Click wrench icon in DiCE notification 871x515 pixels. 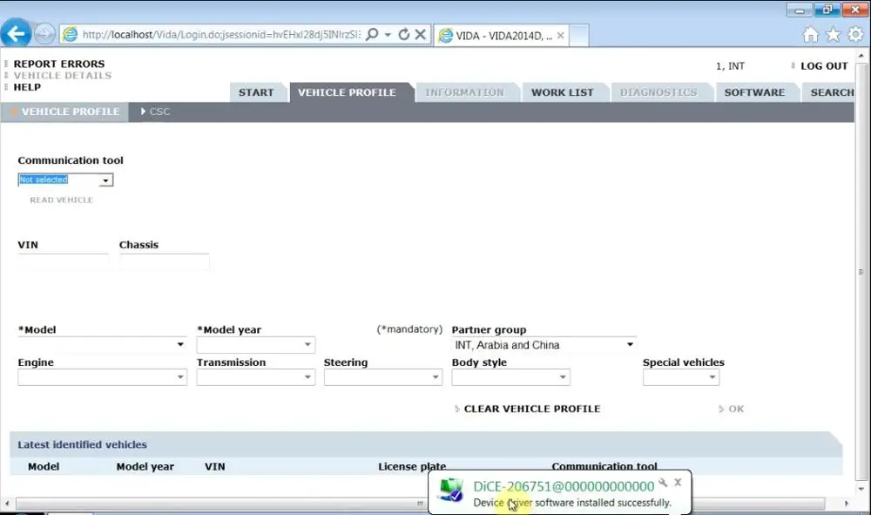click(x=663, y=482)
